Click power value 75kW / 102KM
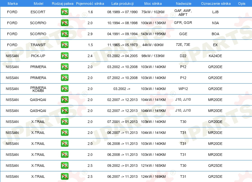The image size is (252, 182). coord(153,12)
